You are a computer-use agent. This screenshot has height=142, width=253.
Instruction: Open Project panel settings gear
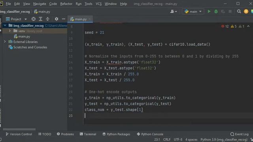pyautogui.click(x=56, y=19)
